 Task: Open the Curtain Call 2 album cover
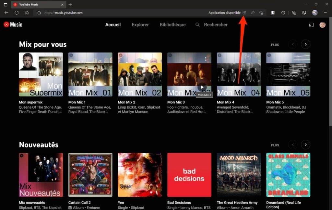90,175
